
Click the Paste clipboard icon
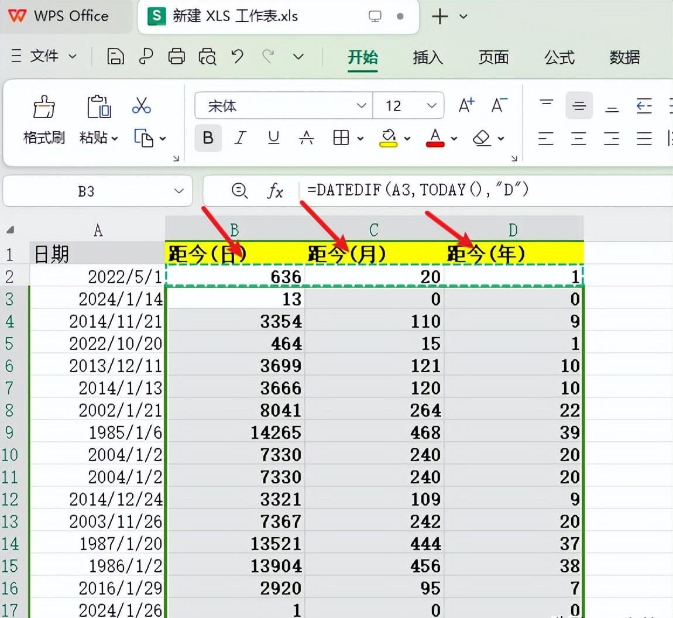pos(99,107)
